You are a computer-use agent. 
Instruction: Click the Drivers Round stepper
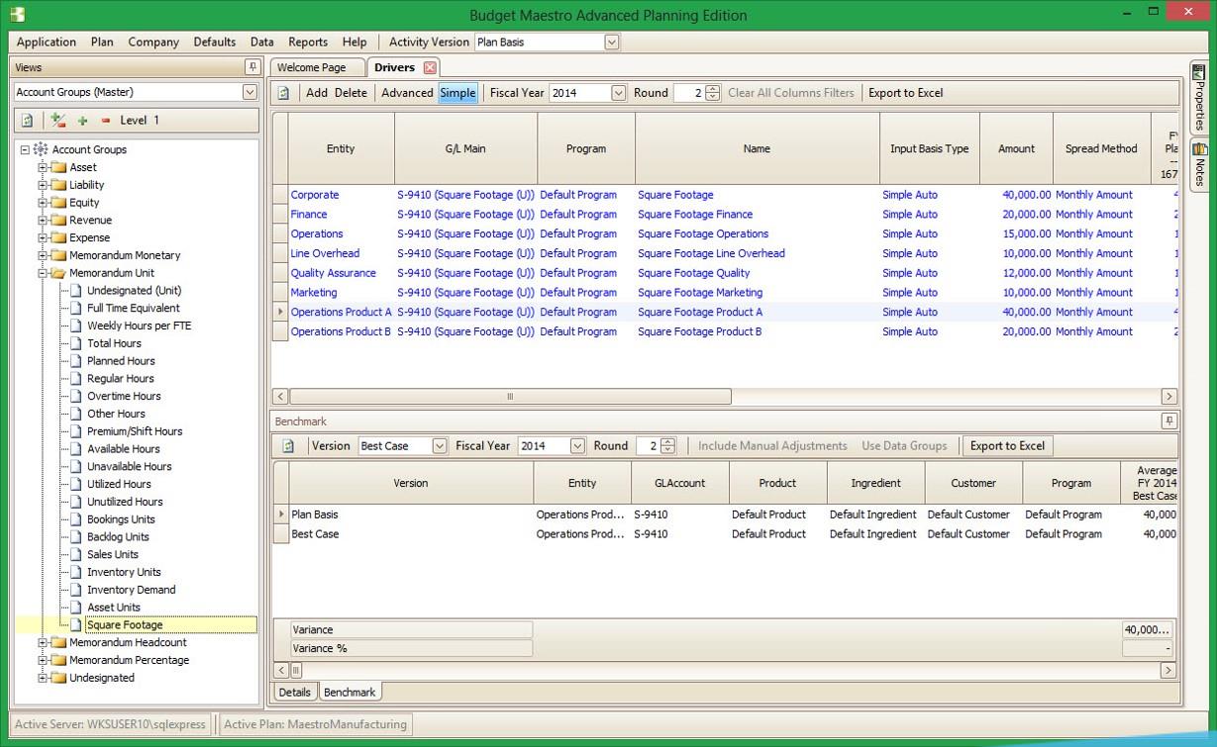[x=713, y=93]
